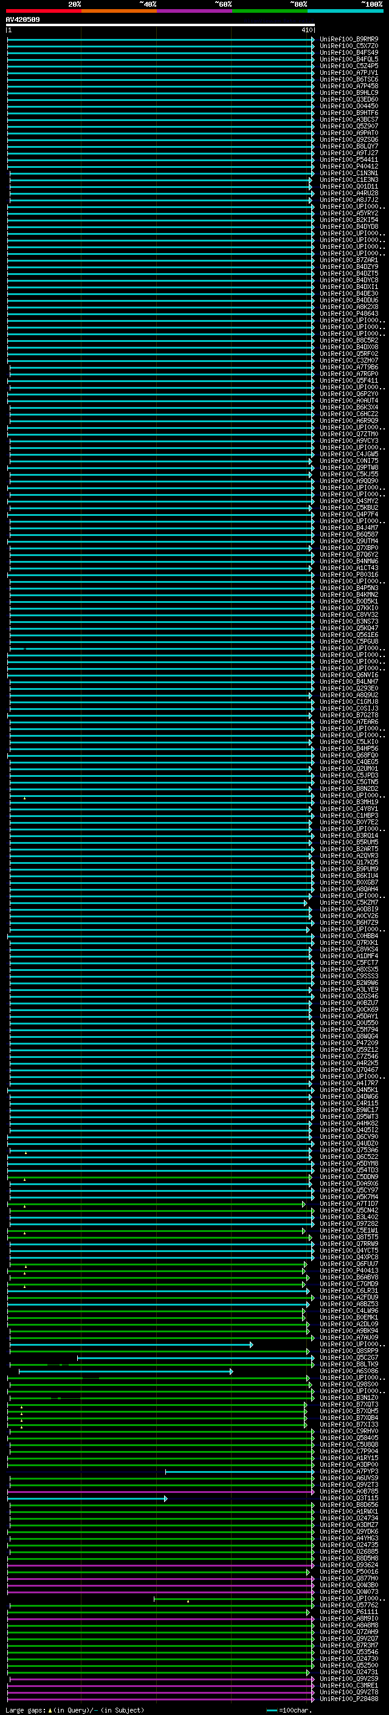389x1715 pixels.
Task: Click the orange ~40% identity legend segment
Action: 119,11
